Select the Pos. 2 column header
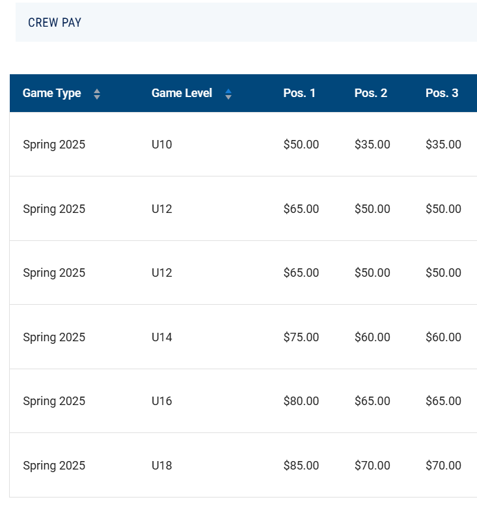Screen dimensions: 477x506 coord(371,93)
